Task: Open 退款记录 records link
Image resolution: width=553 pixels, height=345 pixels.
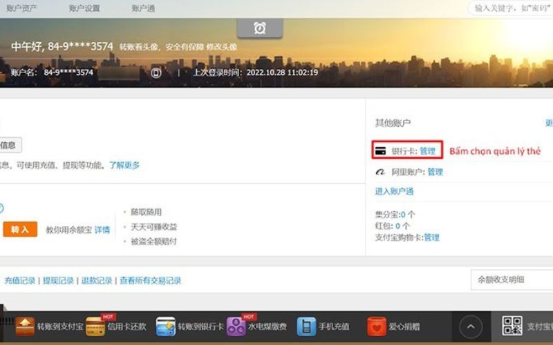Action: tap(97, 281)
